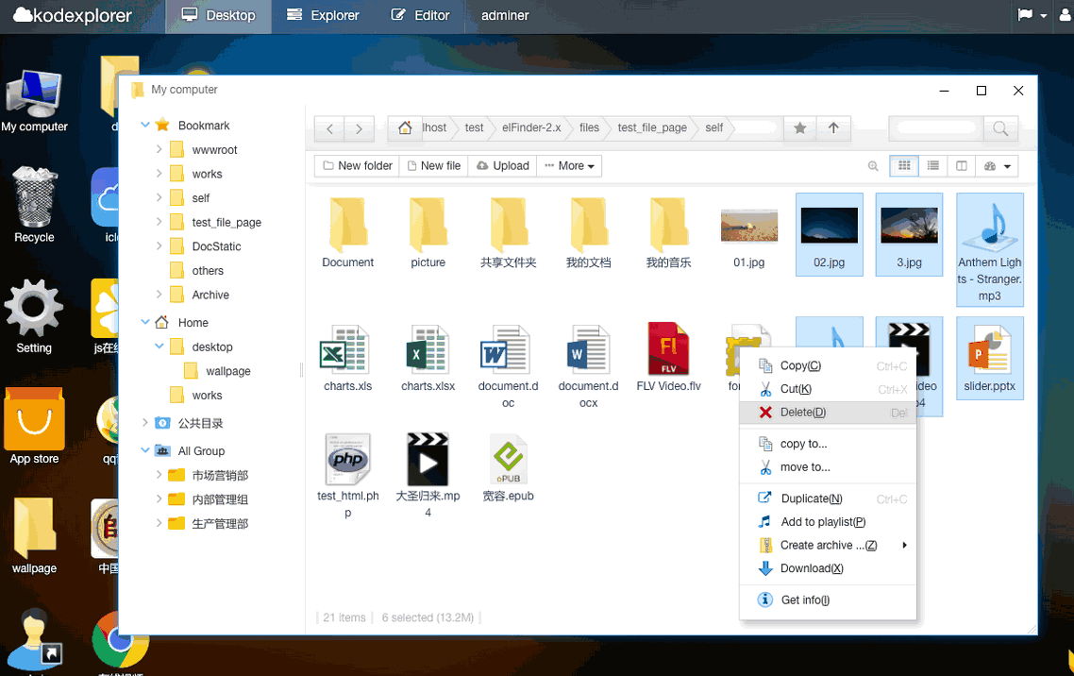Click the Upload button
1074x676 pixels.
click(503, 166)
